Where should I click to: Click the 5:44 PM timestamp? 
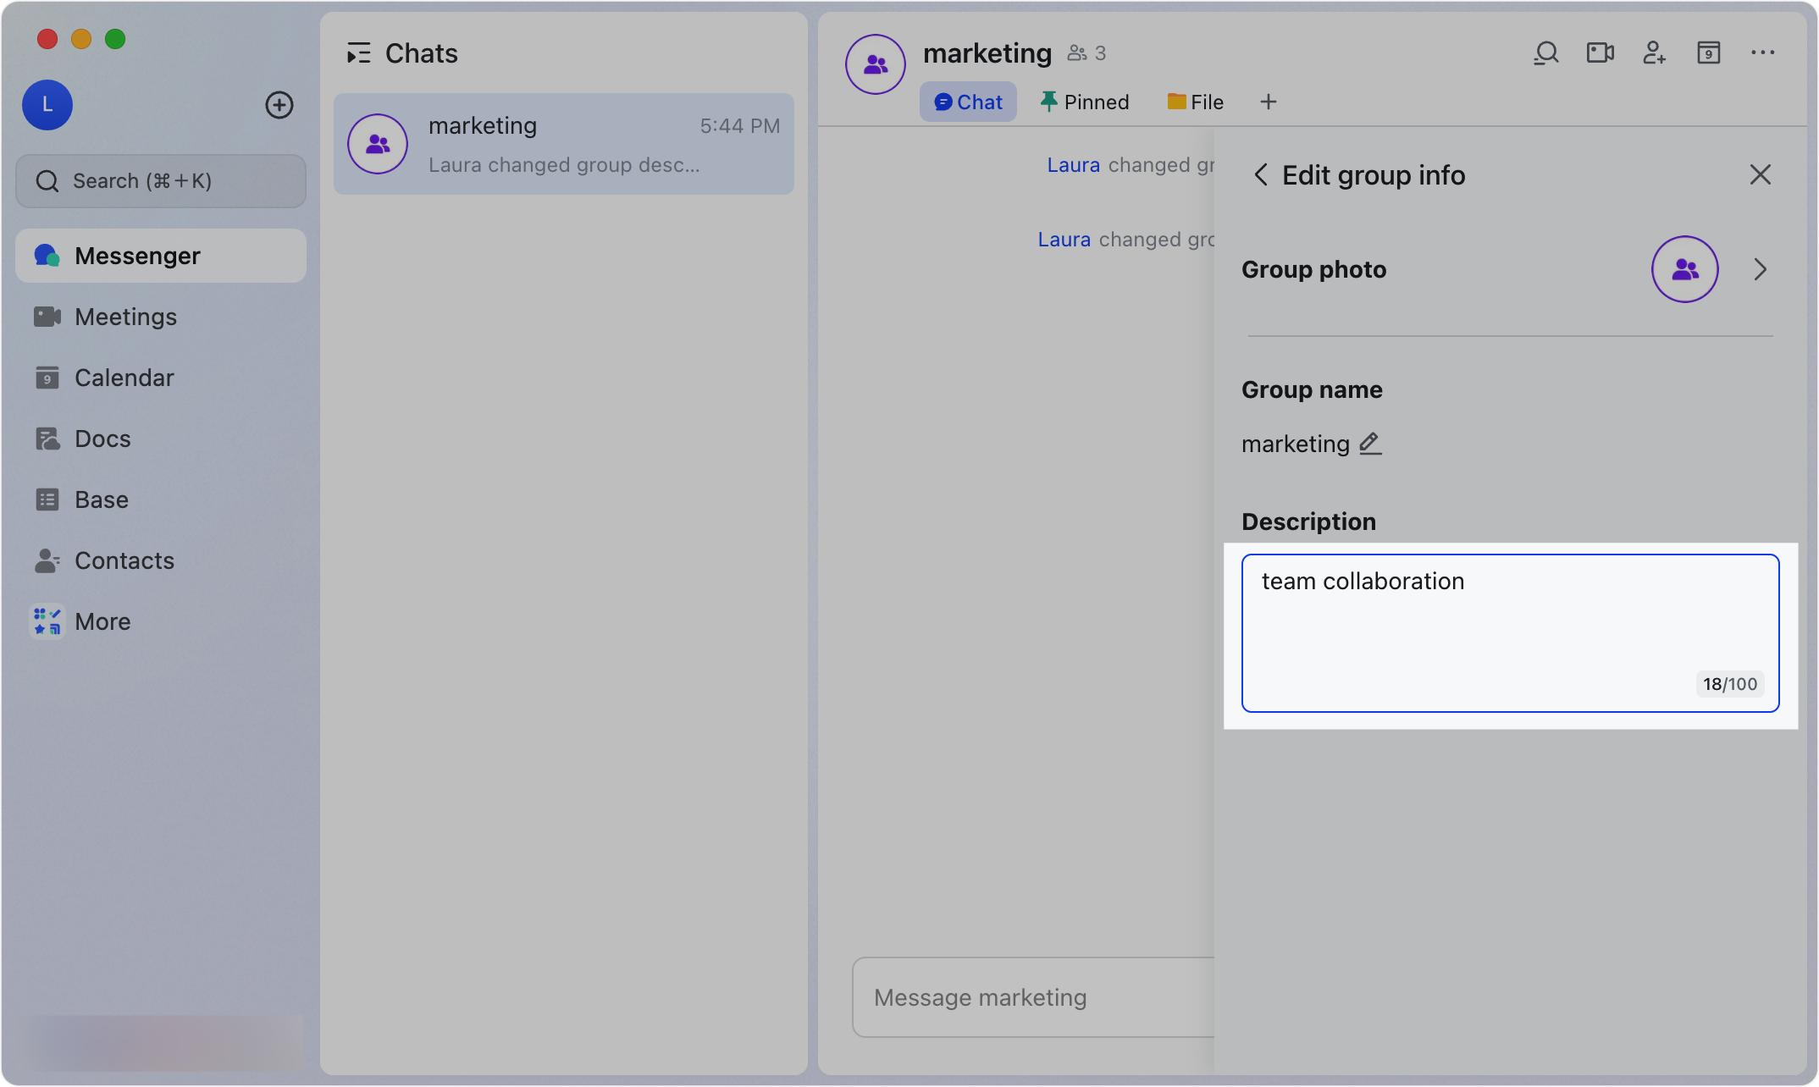(740, 126)
